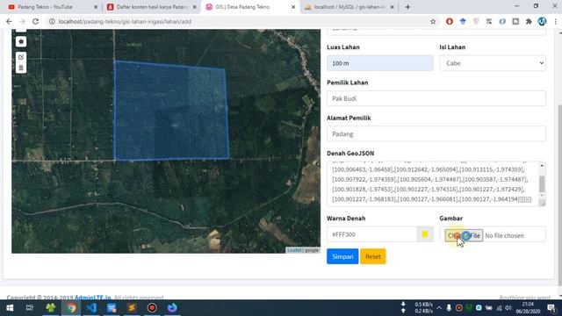Open the extensions puzzle piece icon
Screen dimensions: 562x316
529,21
